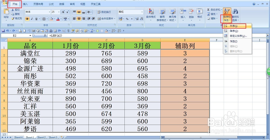Screen dimensions: 270x140
Task: Click the Cut (剪切) scissors button
Action: pyautogui.click(x=16, y=10)
